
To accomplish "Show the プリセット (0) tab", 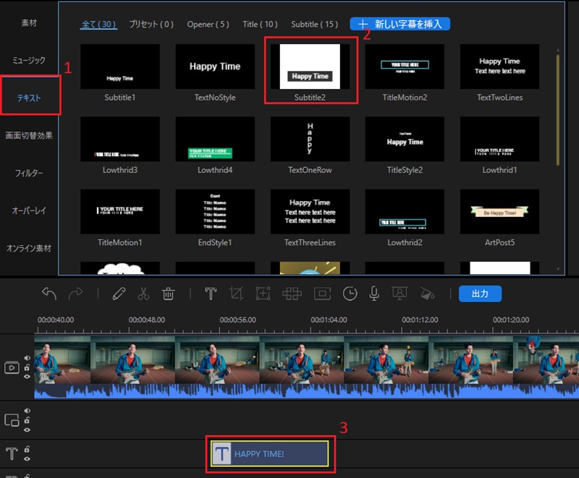I will click(x=151, y=25).
